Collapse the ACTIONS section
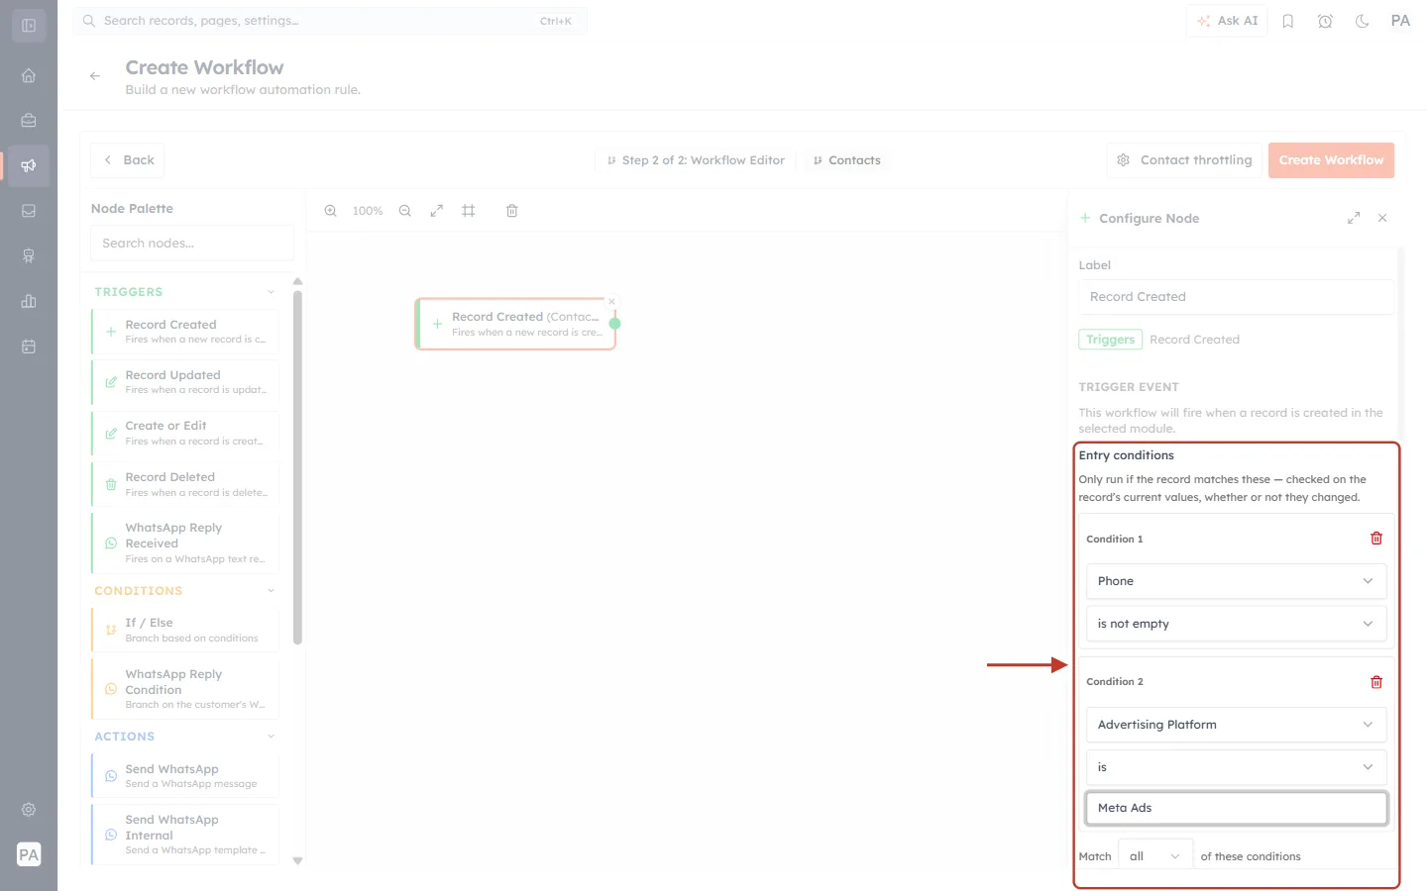The image size is (1427, 891). [x=271, y=737]
